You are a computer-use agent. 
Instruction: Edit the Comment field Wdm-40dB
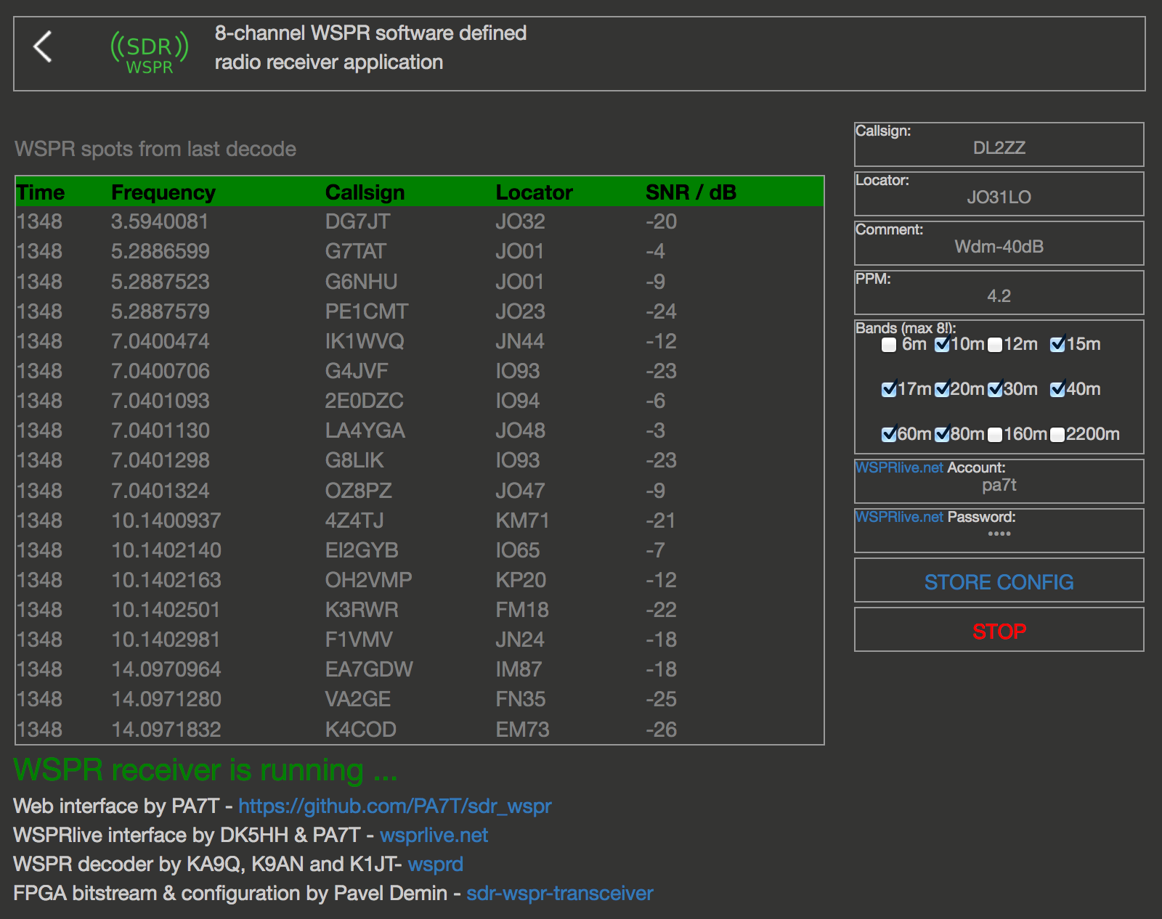click(x=999, y=247)
